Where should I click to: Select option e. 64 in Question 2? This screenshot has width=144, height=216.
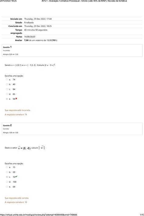point(7,187)
